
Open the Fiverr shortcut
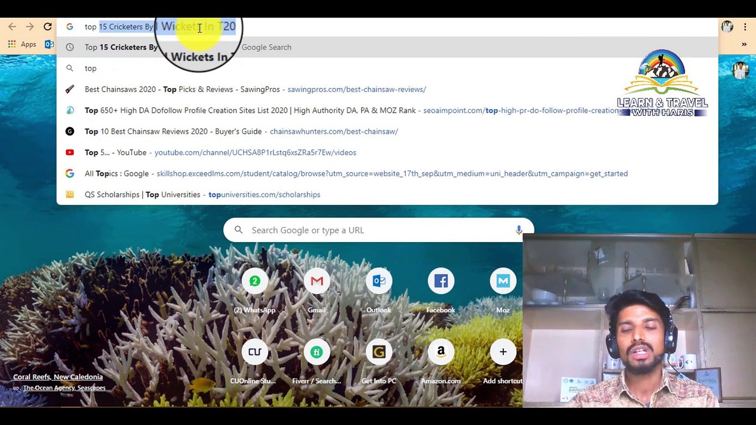(317, 360)
